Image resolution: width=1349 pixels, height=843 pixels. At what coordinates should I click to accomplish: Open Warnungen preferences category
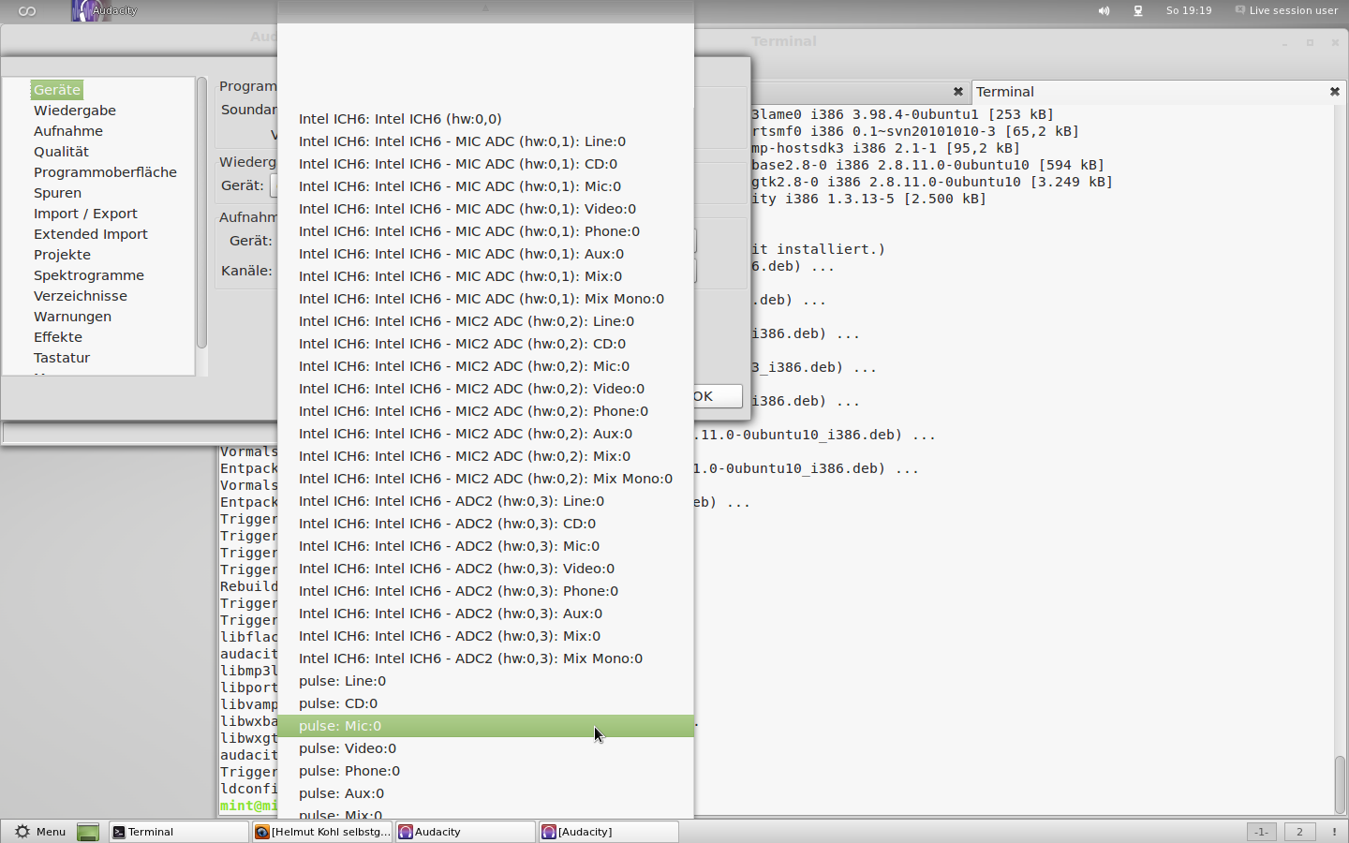[x=72, y=317]
